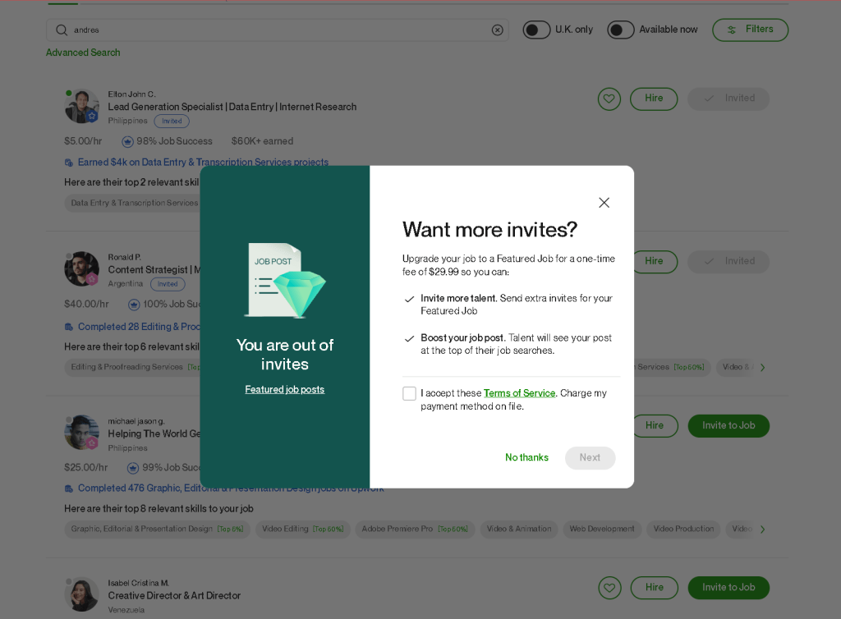Image resolution: width=841 pixels, height=619 pixels.
Task: Expand more skills for Ronald P.
Action: click(762, 368)
